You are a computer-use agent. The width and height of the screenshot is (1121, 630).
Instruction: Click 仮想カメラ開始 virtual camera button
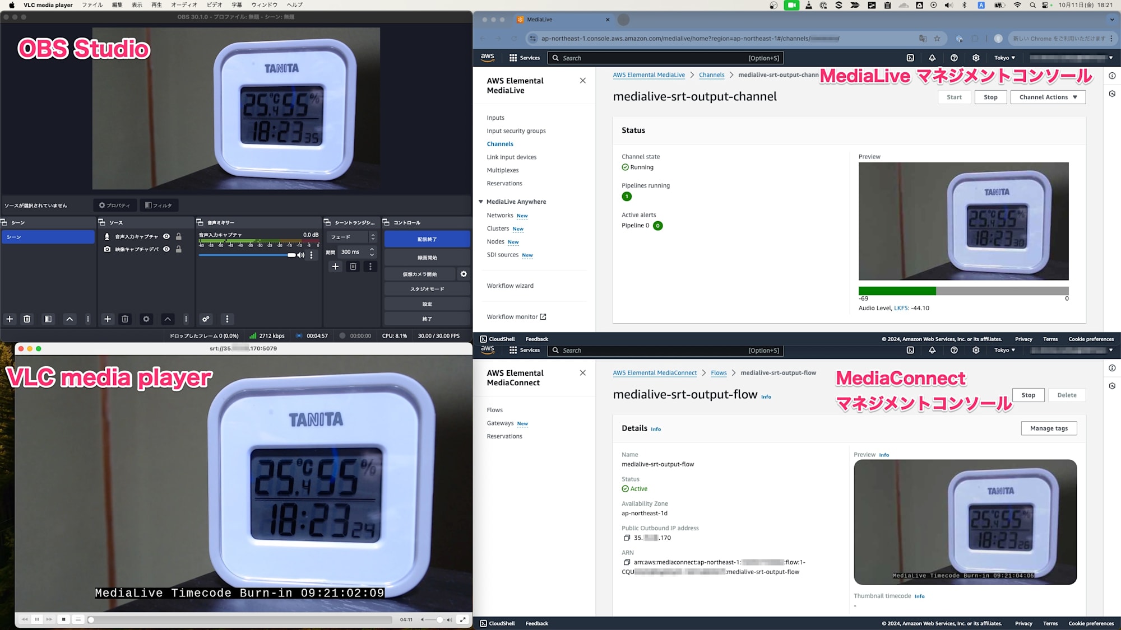(420, 274)
